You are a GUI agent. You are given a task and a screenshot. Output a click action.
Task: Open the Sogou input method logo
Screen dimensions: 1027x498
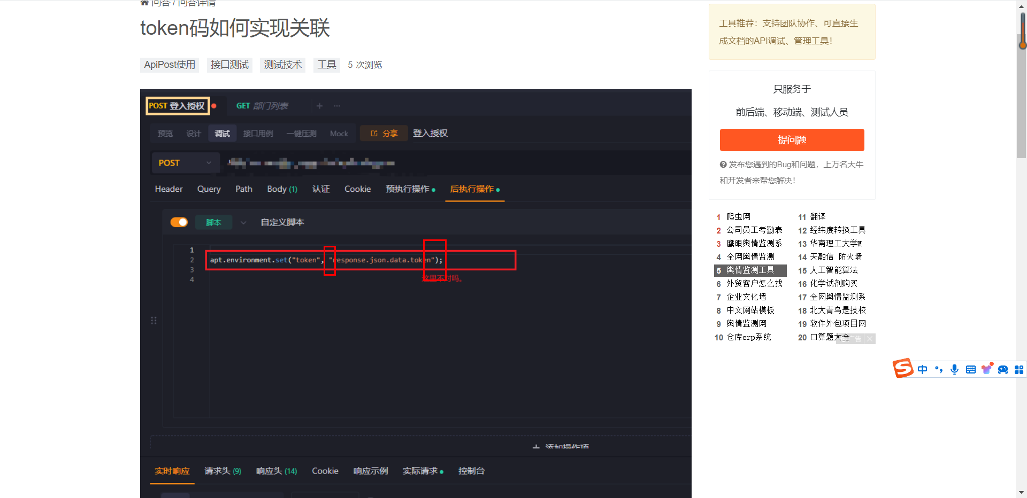[x=903, y=368]
